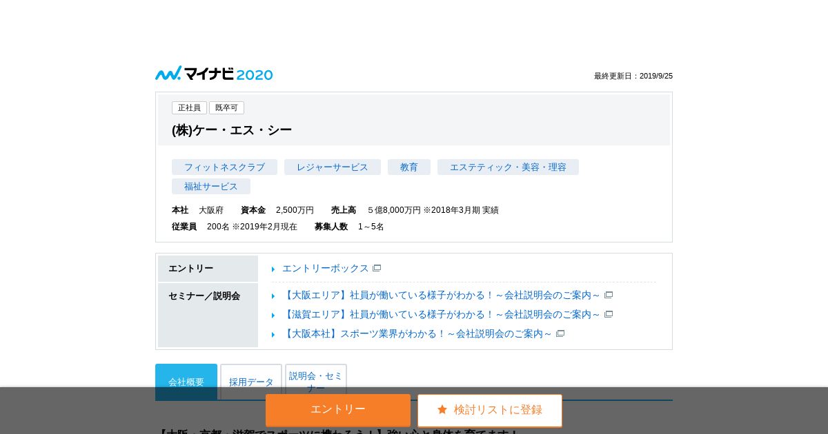Click the 資本金 2,500万円 value

[x=295, y=210]
